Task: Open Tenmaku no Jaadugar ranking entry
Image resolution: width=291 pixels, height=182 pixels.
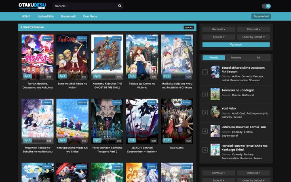Action: [x=238, y=90]
